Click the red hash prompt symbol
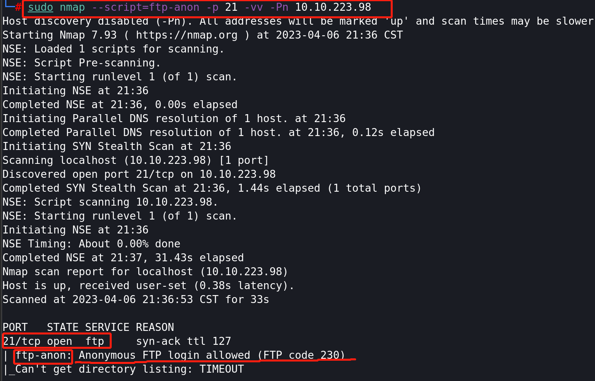The height and width of the screenshot is (381, 595). [18, 7]
